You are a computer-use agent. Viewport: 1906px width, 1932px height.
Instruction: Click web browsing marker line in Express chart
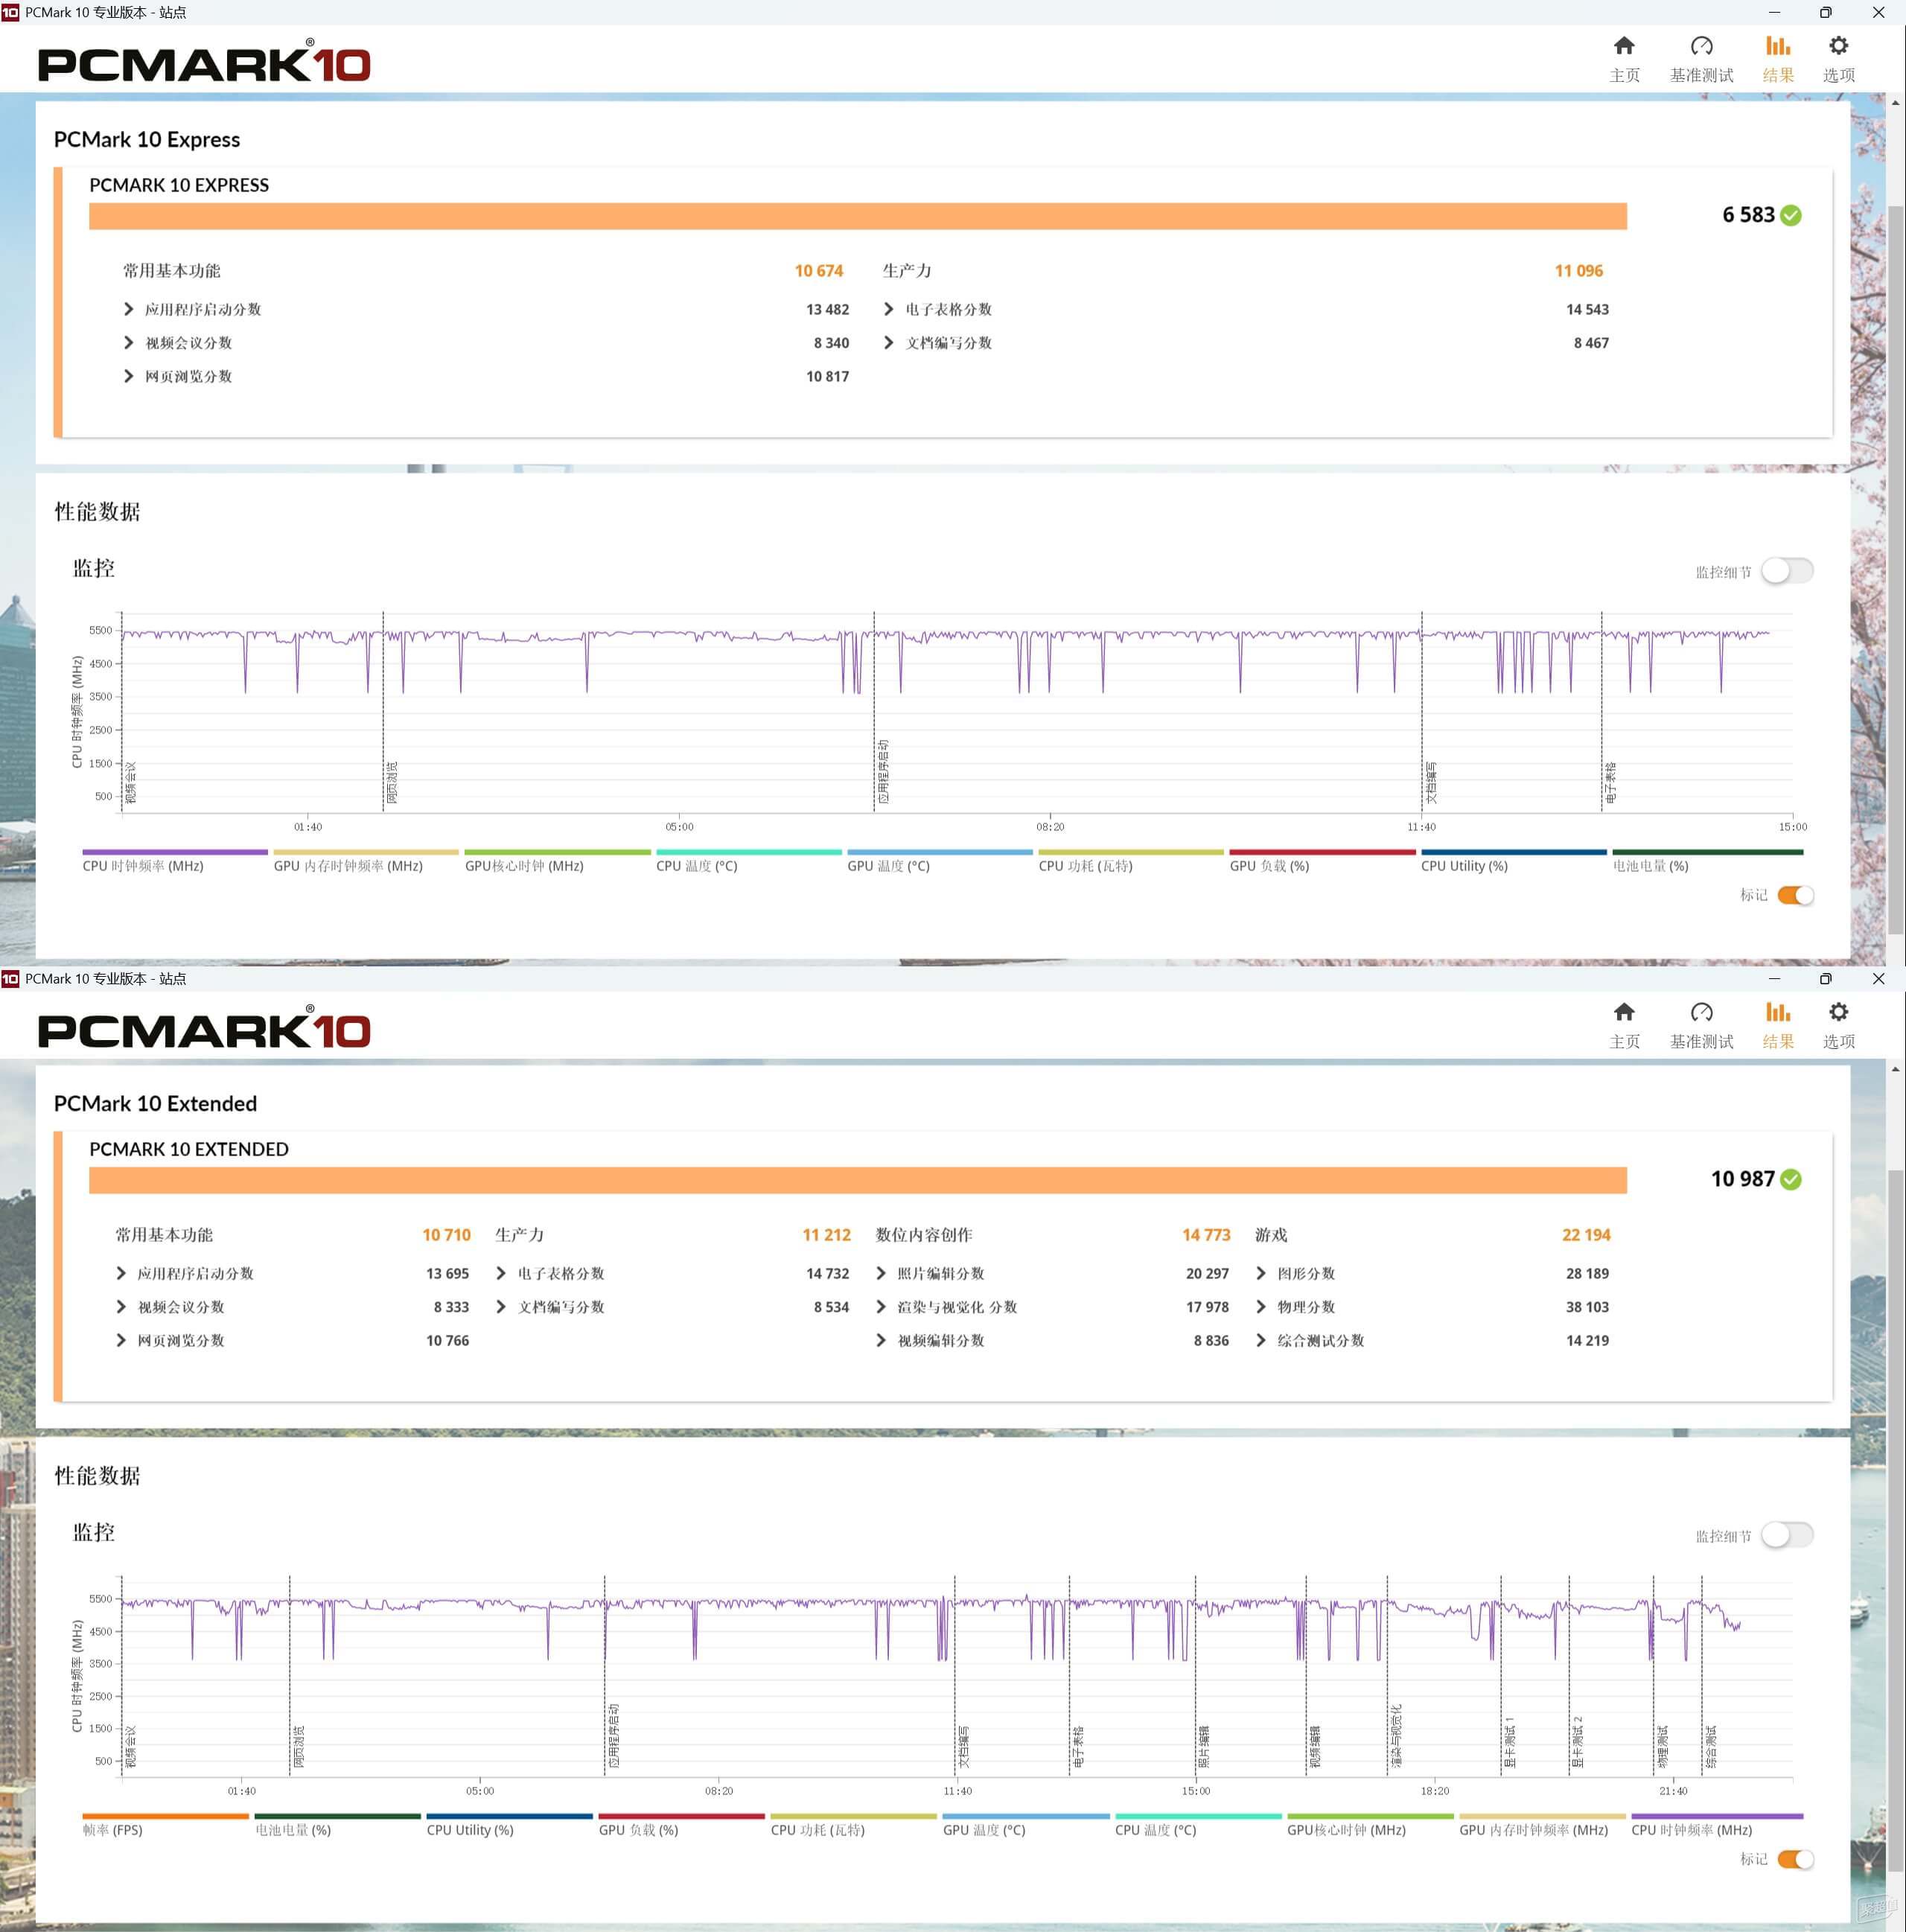click(383, 711)
